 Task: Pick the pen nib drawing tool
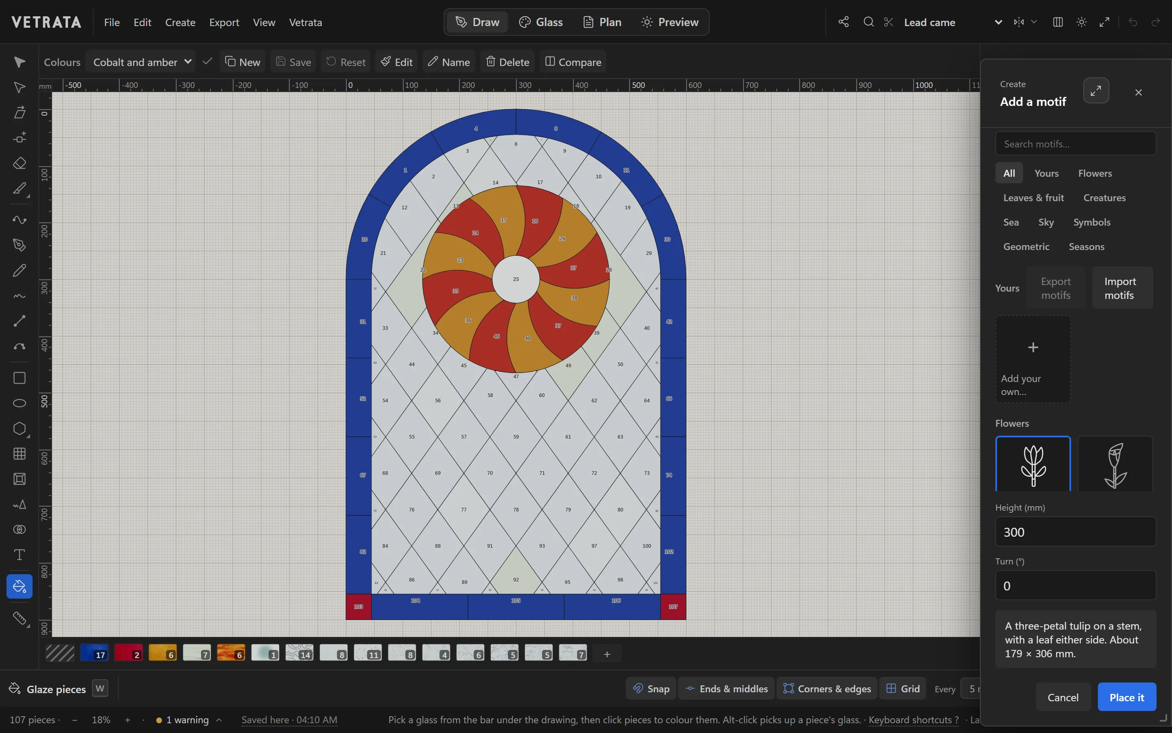[20, 245]
